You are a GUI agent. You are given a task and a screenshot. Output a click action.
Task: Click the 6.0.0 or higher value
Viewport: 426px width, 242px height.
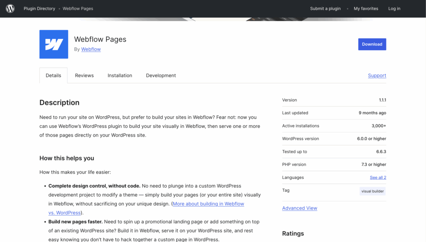372,139
